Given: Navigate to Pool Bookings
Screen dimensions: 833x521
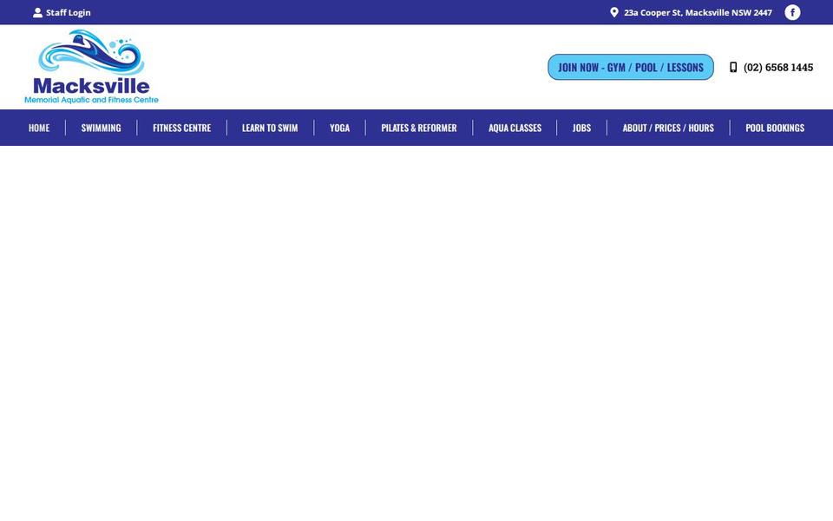Looking at the screenshot, I should 775,128.
